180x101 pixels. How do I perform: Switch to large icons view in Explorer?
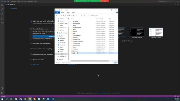(x=117, y=63)
